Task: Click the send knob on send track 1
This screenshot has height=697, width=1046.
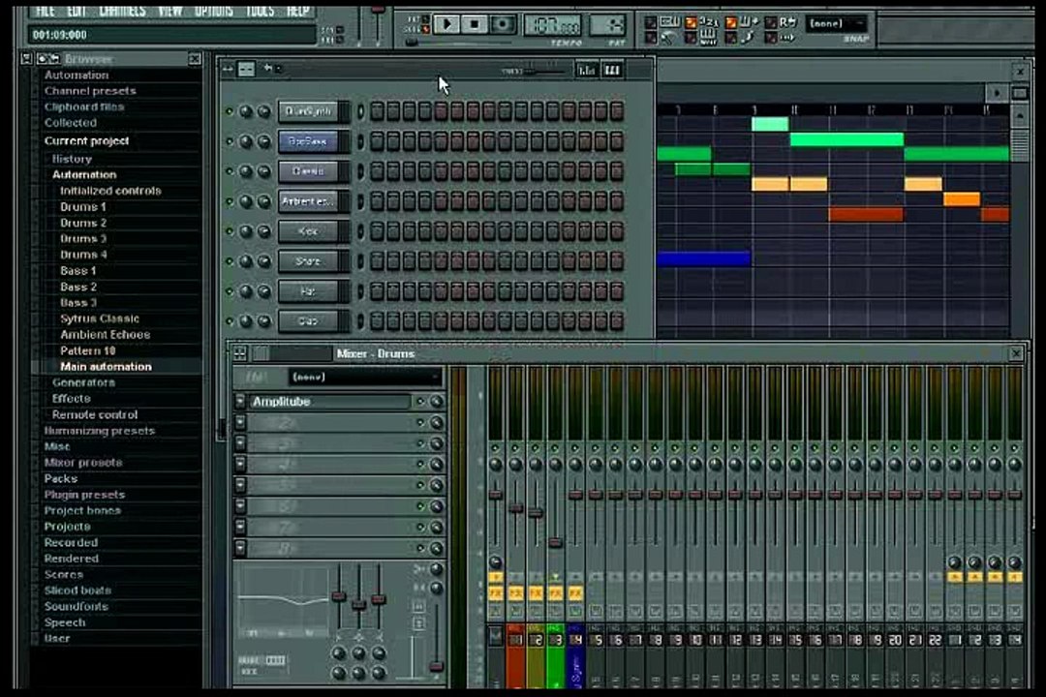Action: (955, 562)
